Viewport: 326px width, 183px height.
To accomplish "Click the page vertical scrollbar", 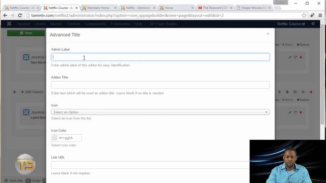I will [x=322, y=74].
